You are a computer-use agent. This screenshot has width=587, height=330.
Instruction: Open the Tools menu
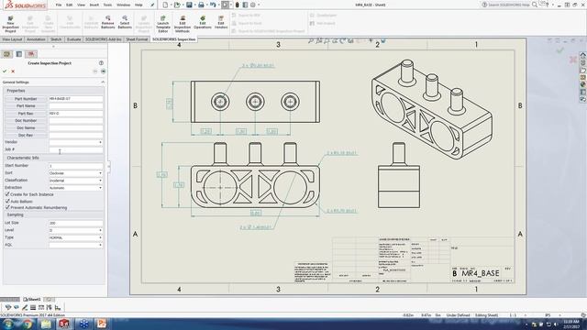107,5
